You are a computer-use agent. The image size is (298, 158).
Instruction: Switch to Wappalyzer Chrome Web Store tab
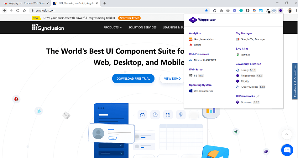(x=26, y=3)
